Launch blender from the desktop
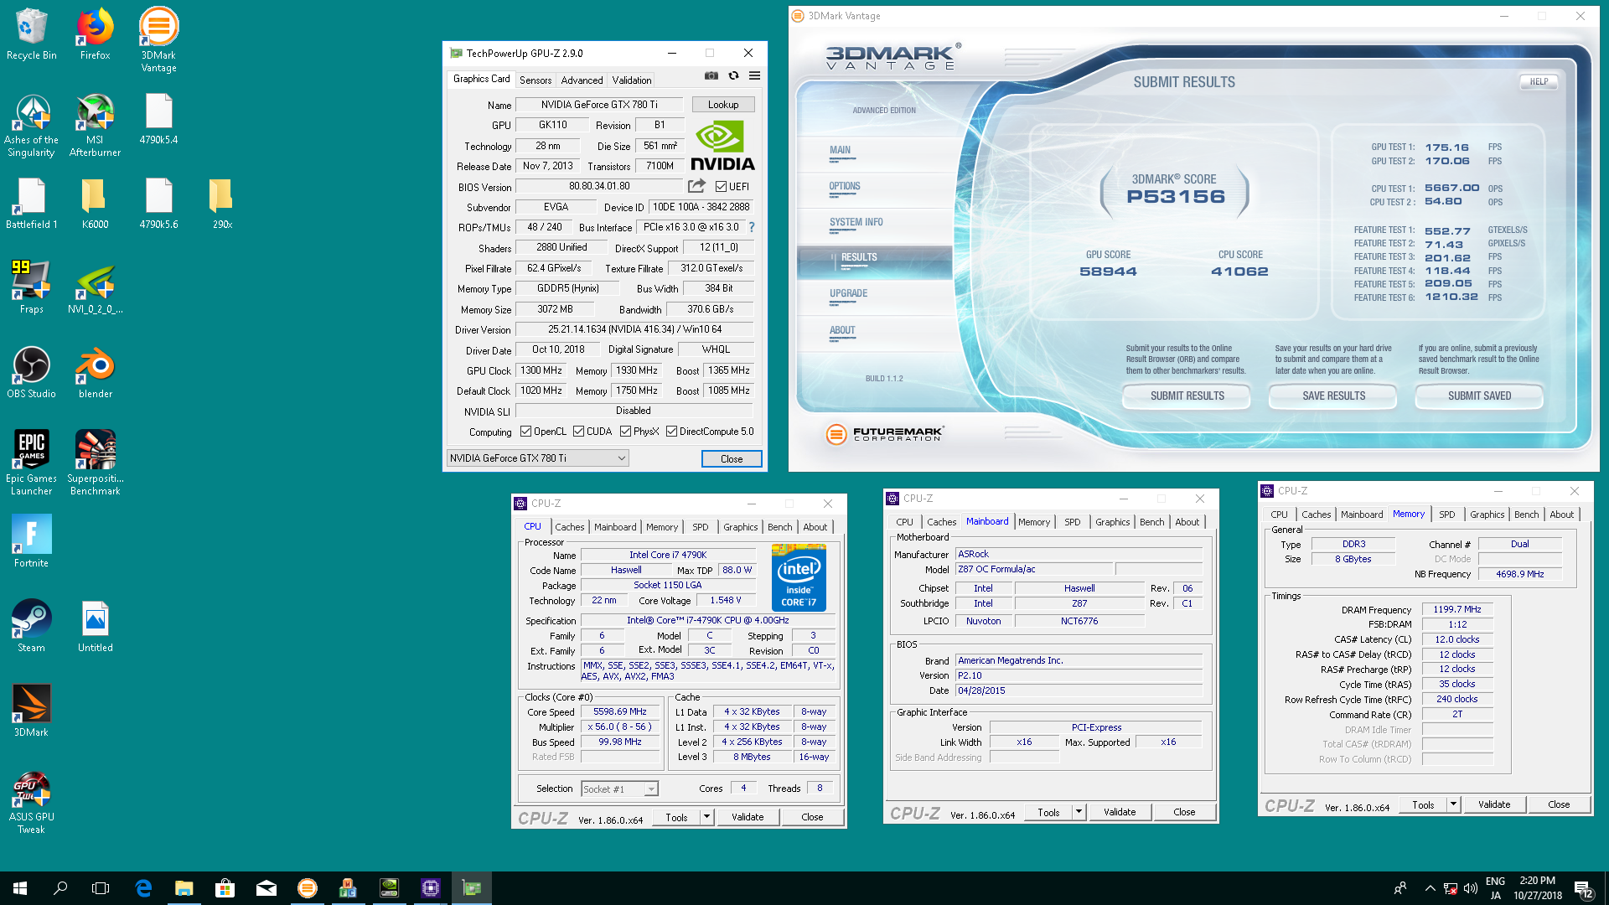This screenshot has height=905, width=1609. (x=95, y=372)
